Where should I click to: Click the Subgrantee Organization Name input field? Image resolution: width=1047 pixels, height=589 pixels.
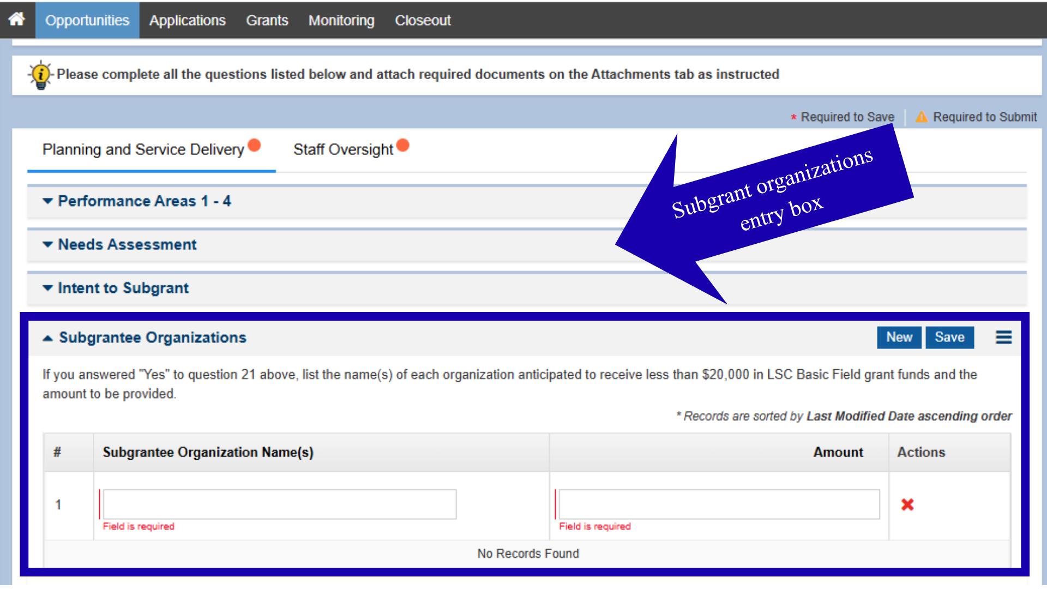pyautogui.click(x=279, y=504)
